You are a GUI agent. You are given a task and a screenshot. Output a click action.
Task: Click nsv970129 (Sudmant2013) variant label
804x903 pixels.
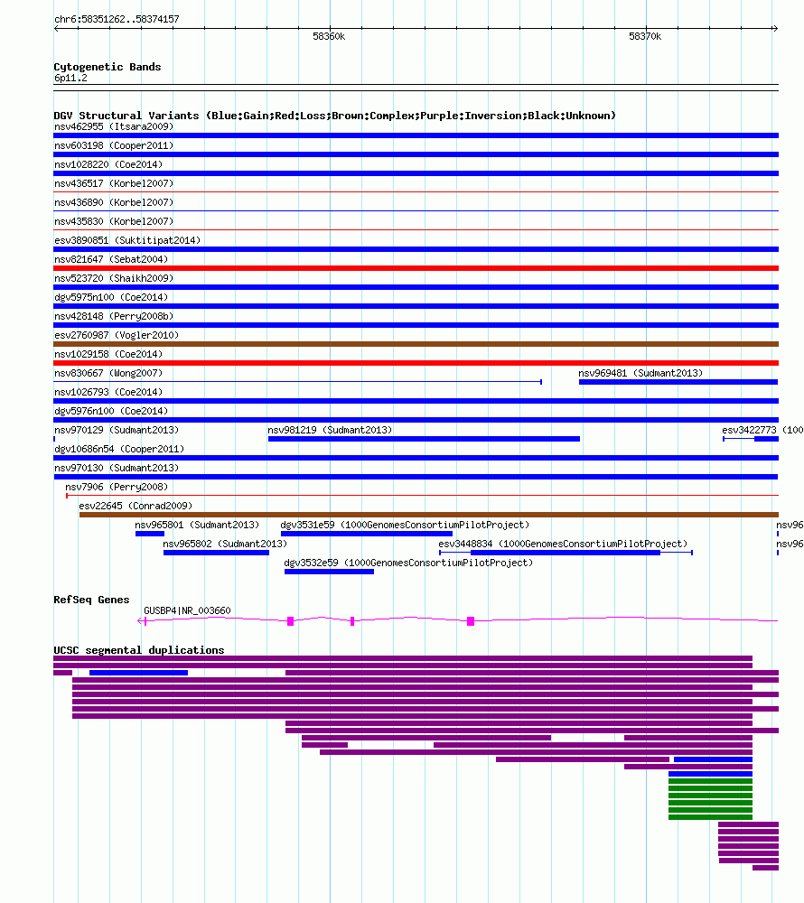pos(117,431)
